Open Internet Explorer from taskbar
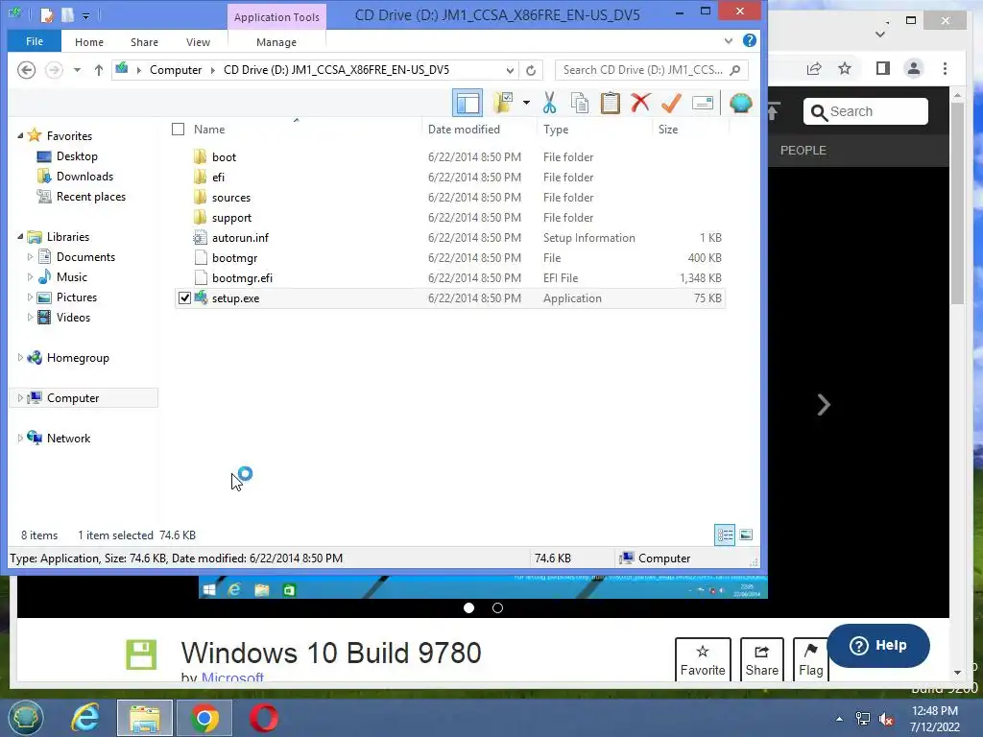 pyautogui.click(x=84, y=718)
